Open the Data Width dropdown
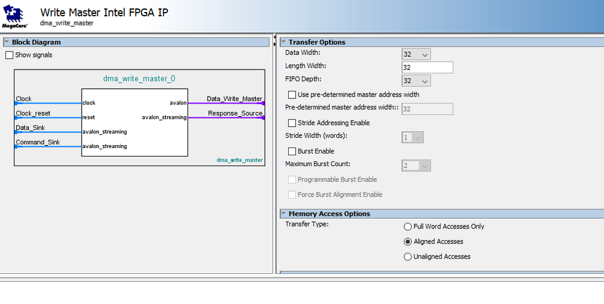The width and height of the screenshot is (604, 304). point(416,54)
